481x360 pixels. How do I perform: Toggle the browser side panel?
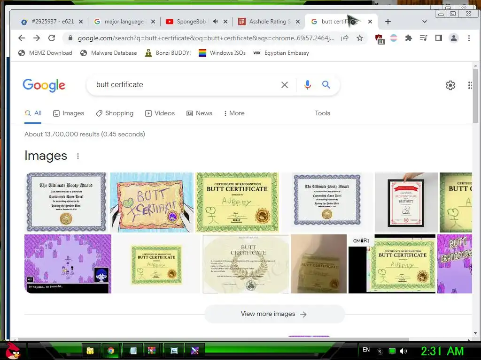click(x=439, y=38)
